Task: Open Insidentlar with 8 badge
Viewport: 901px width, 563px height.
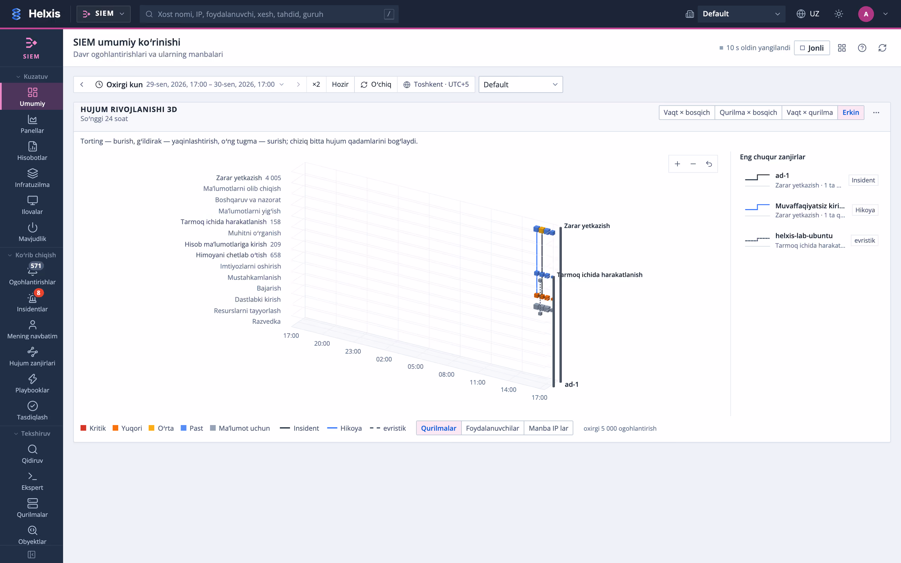Action: coord(32,303)
